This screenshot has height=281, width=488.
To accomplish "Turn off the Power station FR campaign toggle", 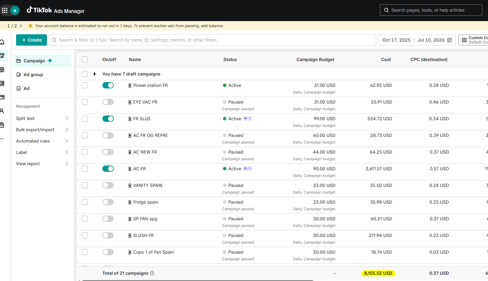I will pyautogui.click(x=108, y=85).
